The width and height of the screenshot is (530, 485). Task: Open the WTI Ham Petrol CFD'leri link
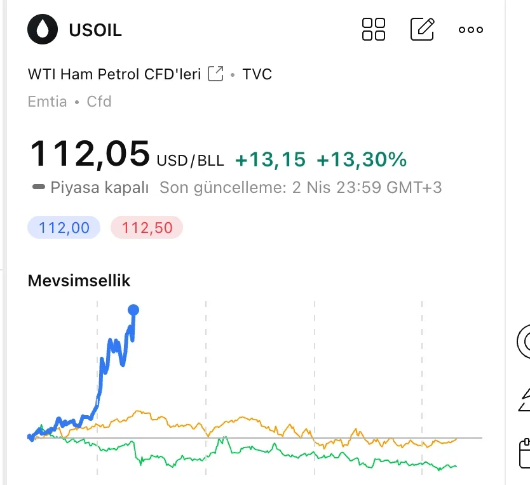click(114, 74)
